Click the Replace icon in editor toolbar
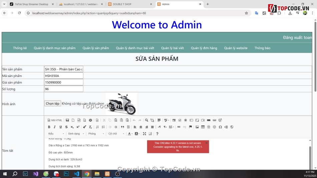317x178 pixels. 152,120
